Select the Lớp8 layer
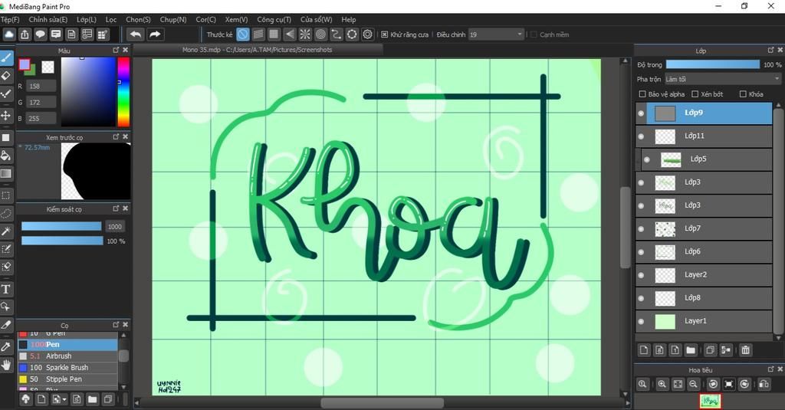 (704, 298)
